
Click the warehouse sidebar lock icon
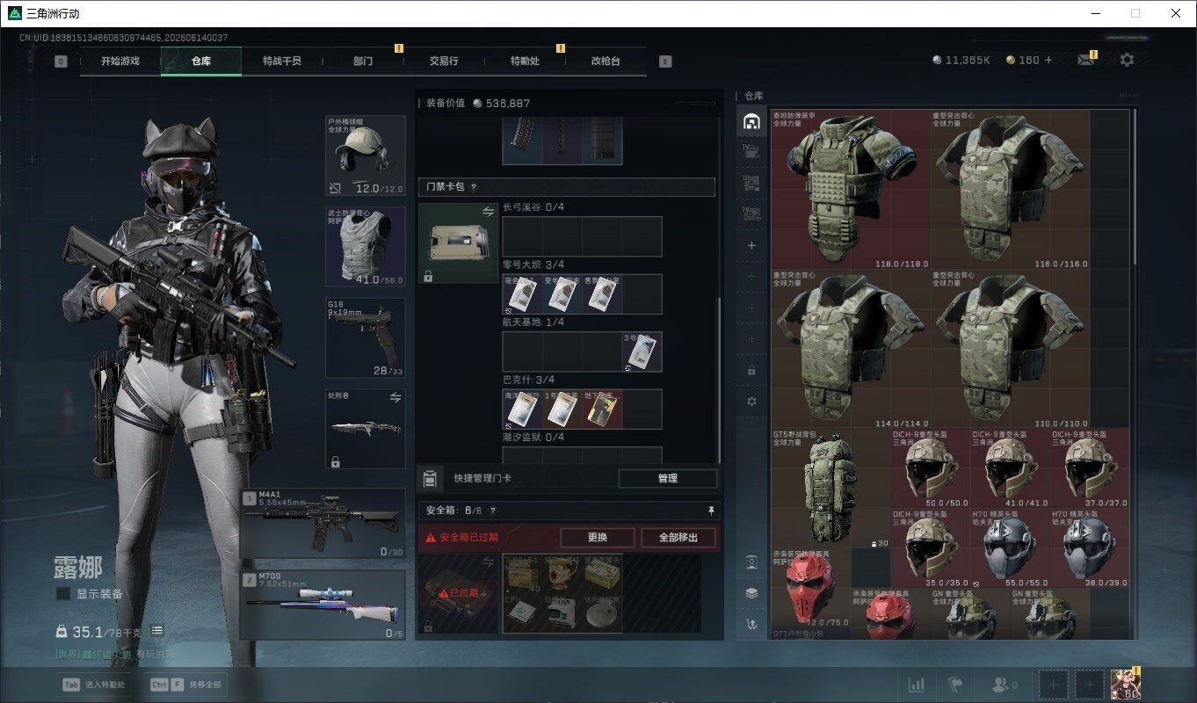point(751,370)
